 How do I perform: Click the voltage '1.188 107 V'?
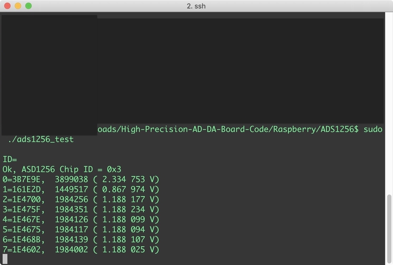pyautogui.click(x=129, y=239)
